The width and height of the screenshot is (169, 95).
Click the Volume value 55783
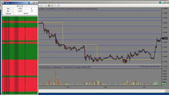(x=26, y=13)
